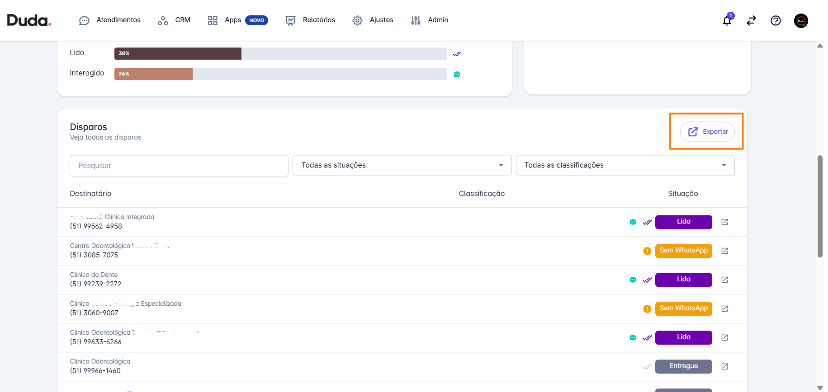
Task: Open details icon for Clínica do Dente row
Action: [x=724, y=280]
